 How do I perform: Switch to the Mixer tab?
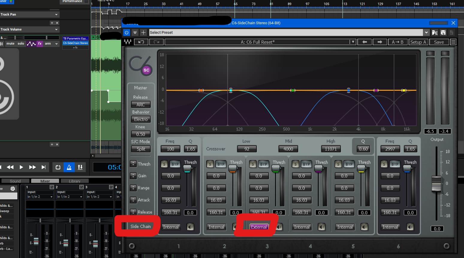click(x=45, y=181)
